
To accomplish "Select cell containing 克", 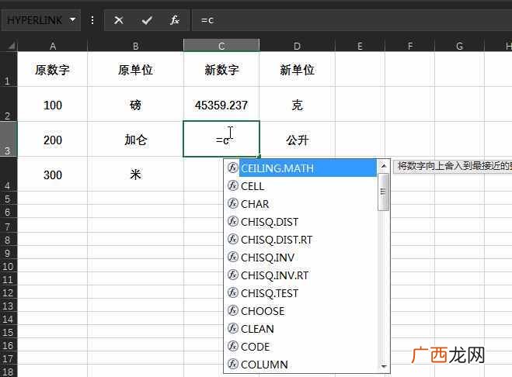I will pyautogui.click(x=297, y=105).
